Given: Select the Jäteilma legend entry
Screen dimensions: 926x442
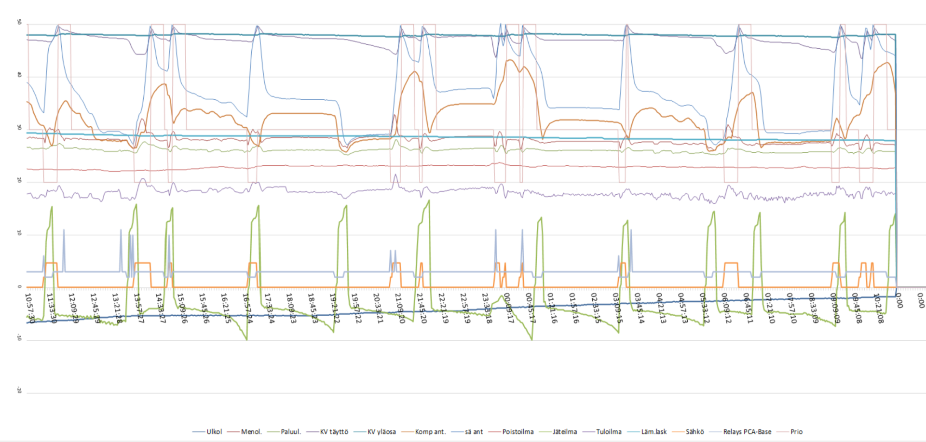Looking at the screenshot, I should click(x=564, y=432).
